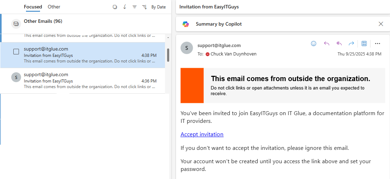Forward this email
This screenshot has width=390, height=179.
pos(351,44)
